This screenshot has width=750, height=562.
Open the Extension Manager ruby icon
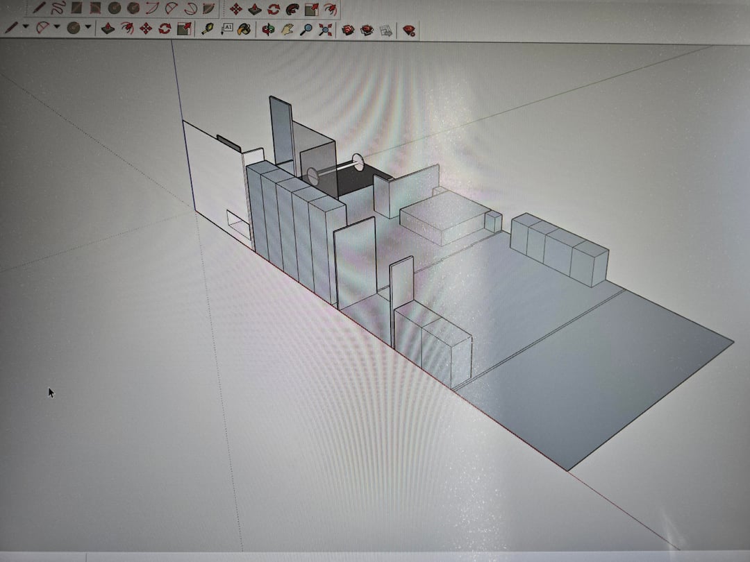point(409,30)
